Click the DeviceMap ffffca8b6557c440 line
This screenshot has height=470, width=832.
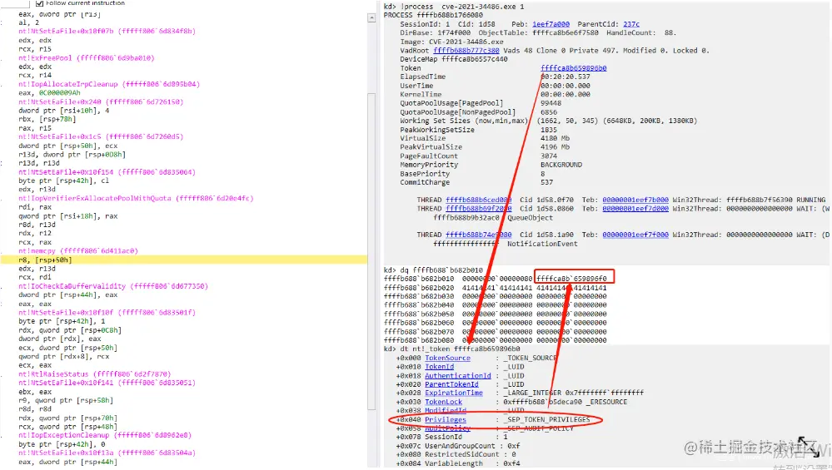pyautogui.click(x=454, y=59)
